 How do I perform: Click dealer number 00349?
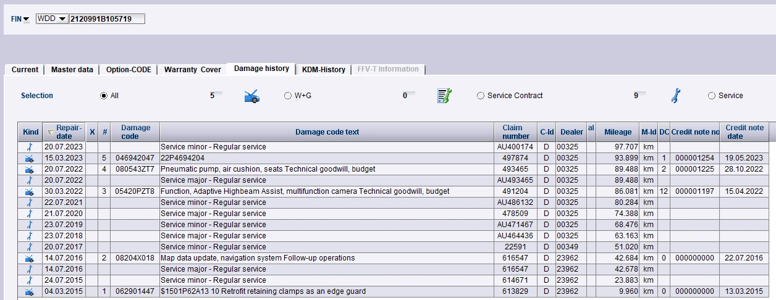tap(567, 247)
